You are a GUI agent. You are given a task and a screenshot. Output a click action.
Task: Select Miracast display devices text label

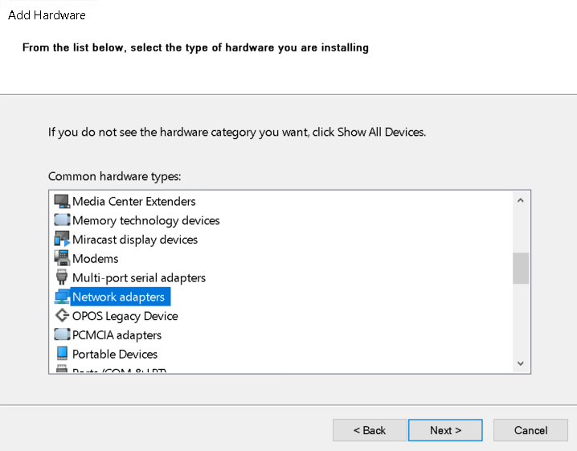click(x=134, y=240)
